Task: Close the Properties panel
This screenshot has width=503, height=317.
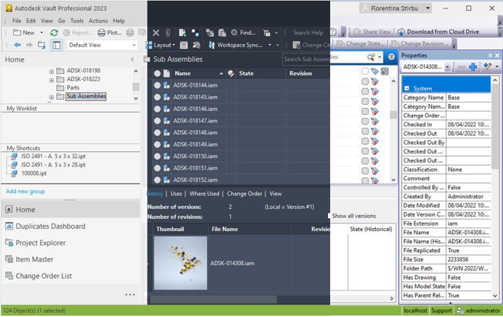Action: (497, 55)
